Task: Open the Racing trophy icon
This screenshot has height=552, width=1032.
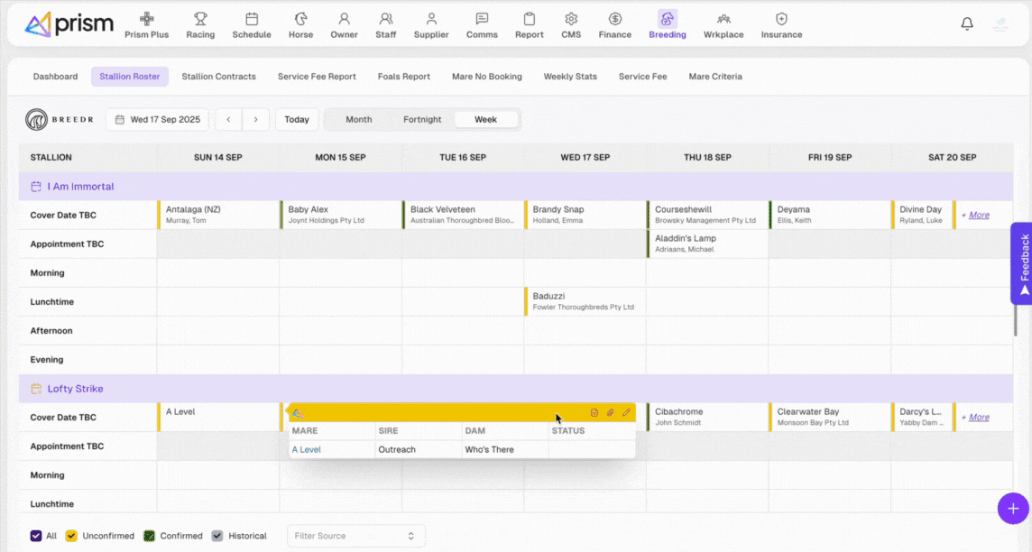Action: (200, 19)
